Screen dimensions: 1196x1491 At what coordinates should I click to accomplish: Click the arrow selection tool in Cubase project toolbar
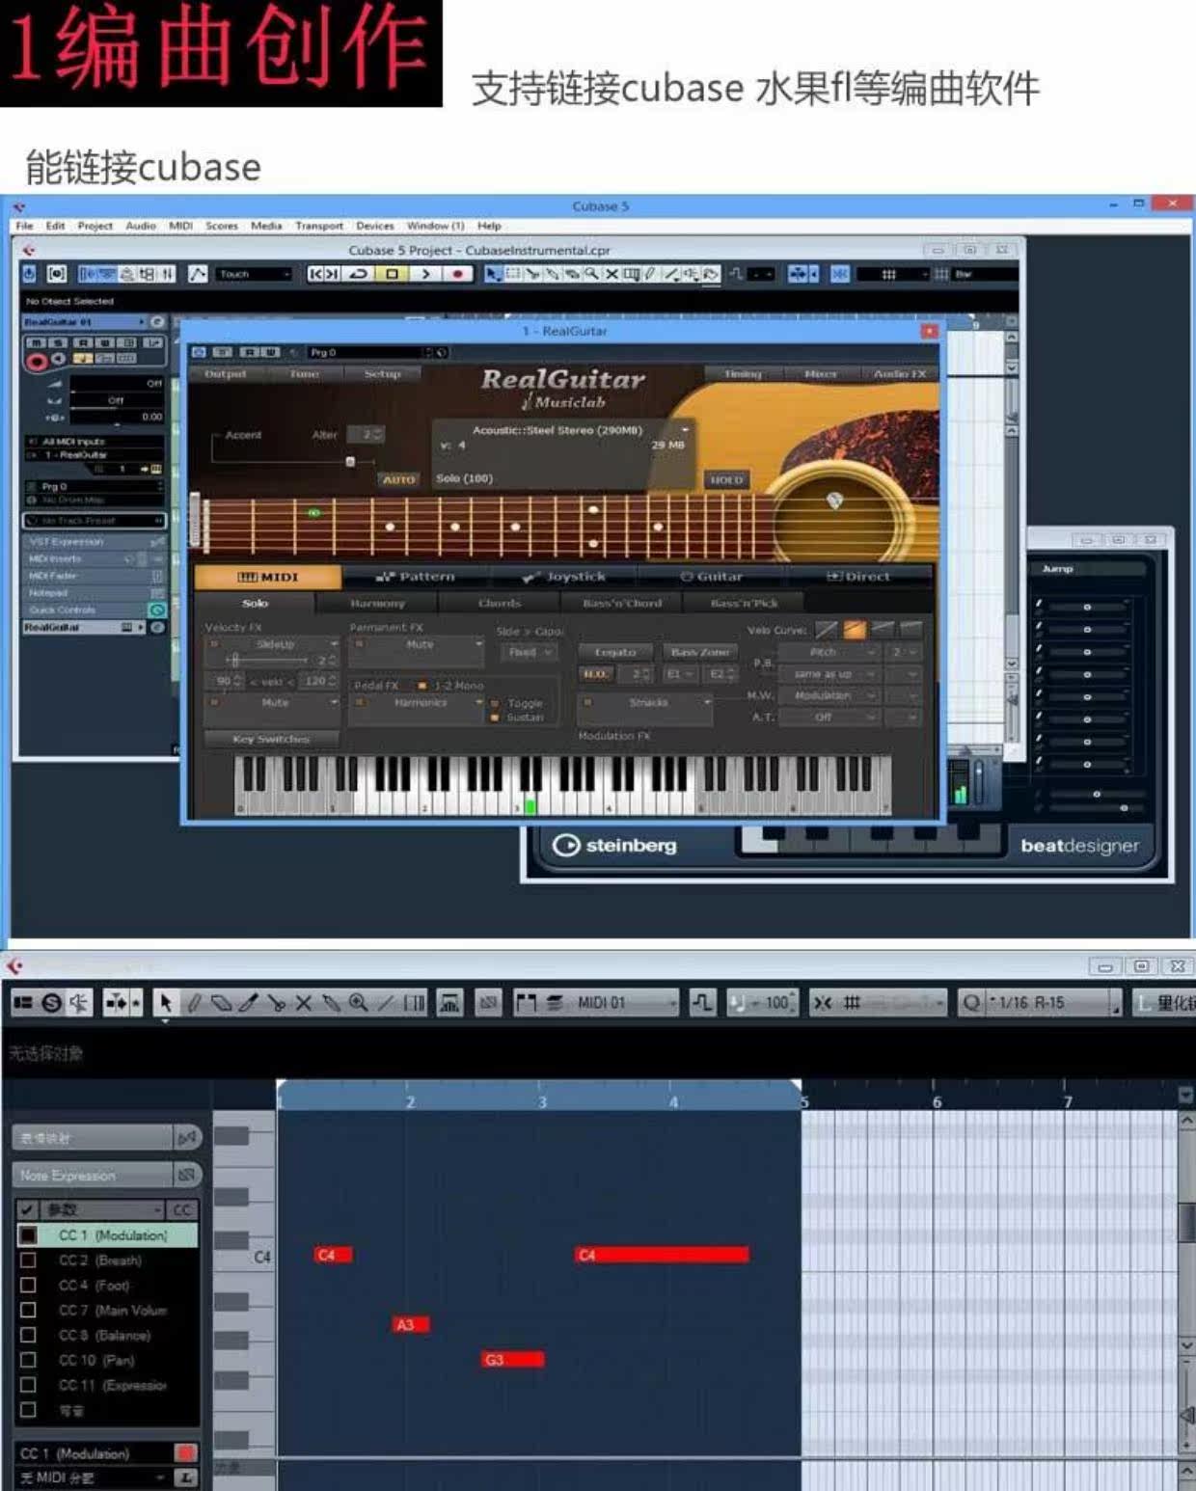(x=493, y=274)
